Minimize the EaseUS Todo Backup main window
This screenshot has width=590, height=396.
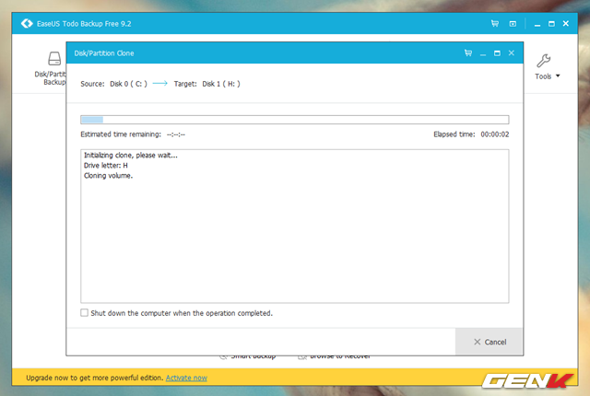[x=537, y=24]
